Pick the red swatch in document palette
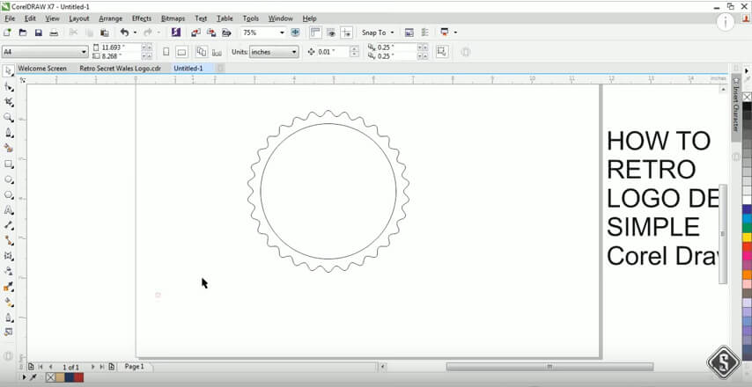The height and width of the screenshot is (387, 752). pos(78,377)
